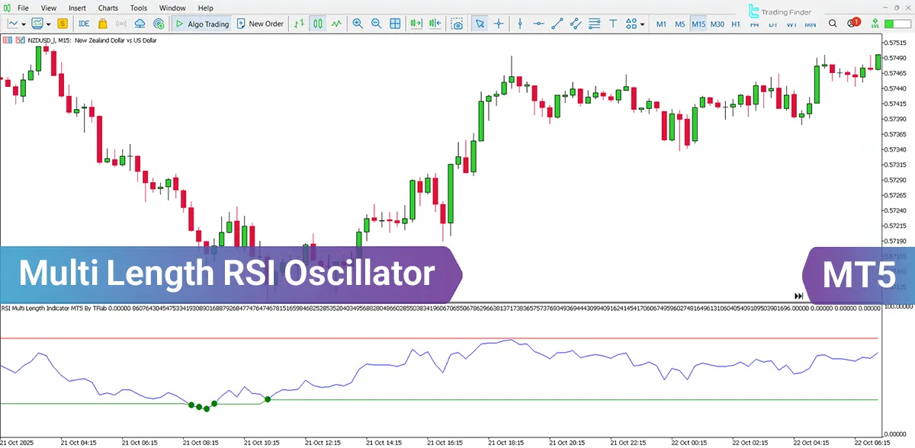Screen dimensions: 915x448
Task: Insert a vertical line on the chart
Action: pos(521,24)
